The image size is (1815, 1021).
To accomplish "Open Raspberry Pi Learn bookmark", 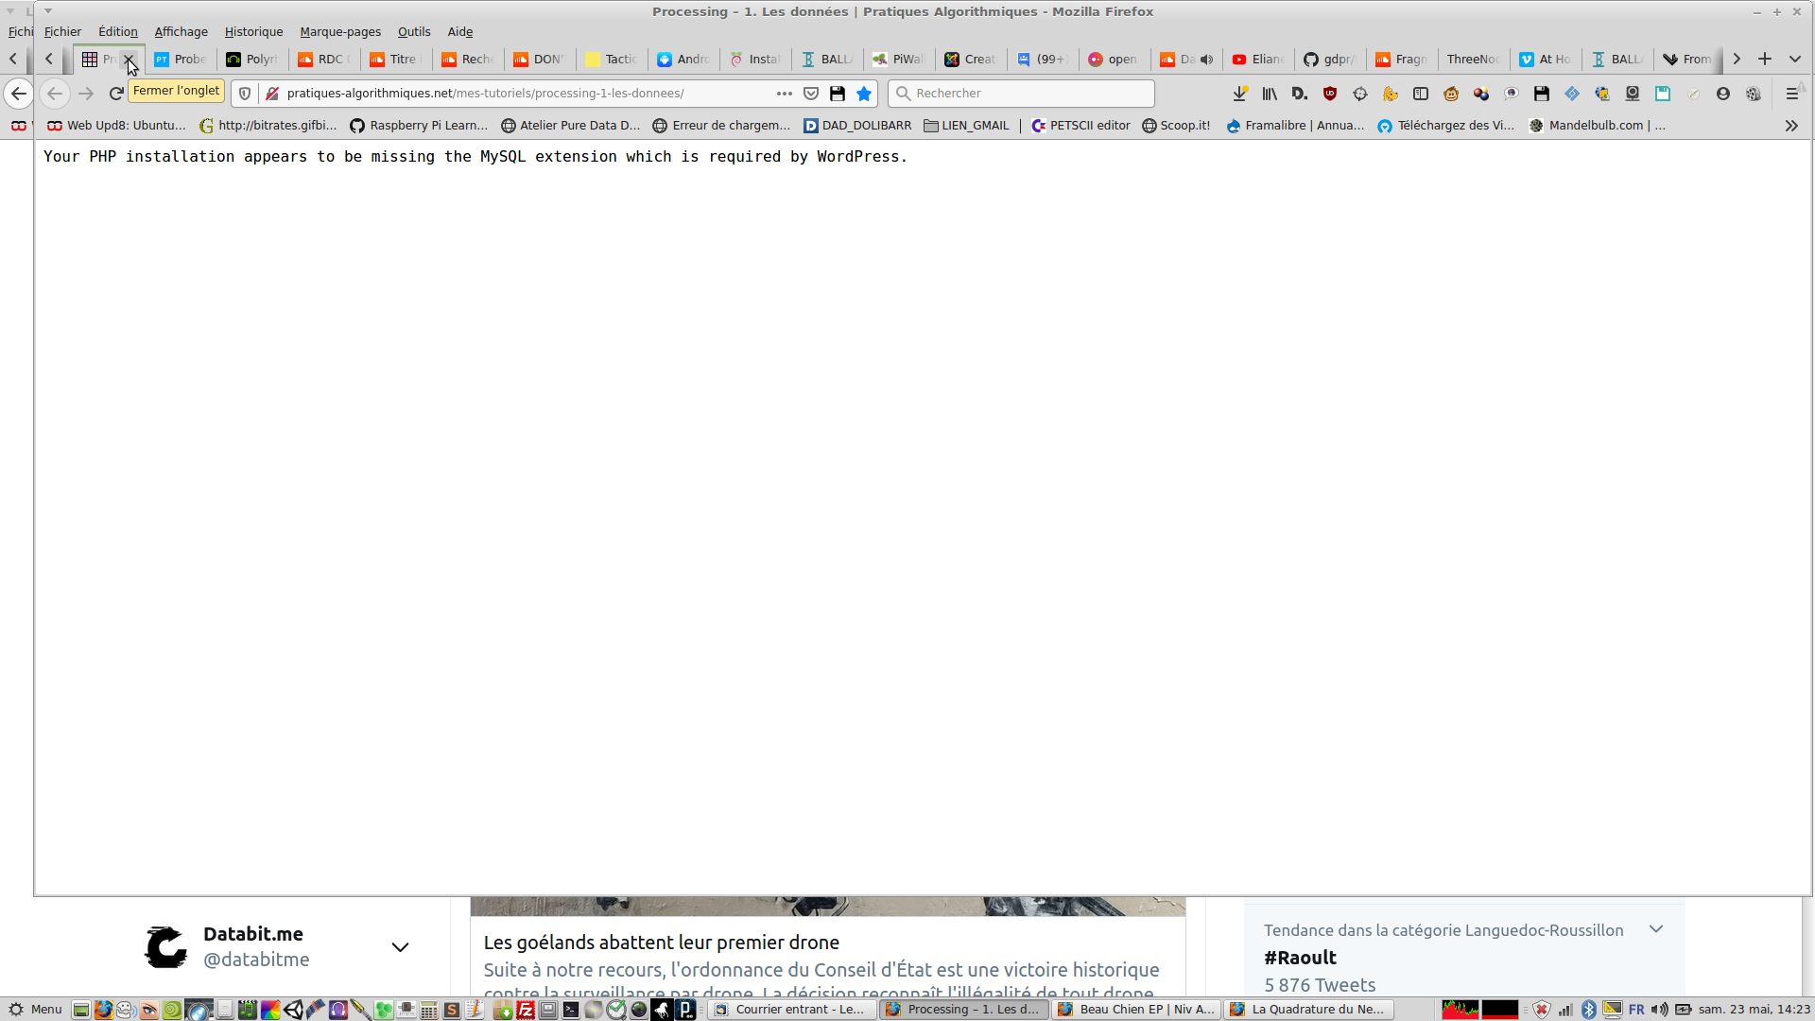I will click(x=419, y=126).
